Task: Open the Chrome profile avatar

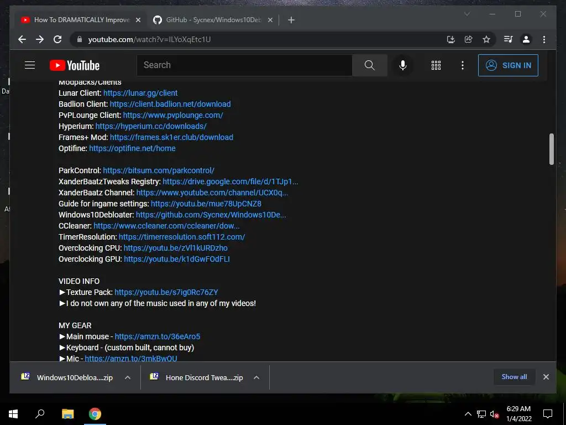Action: click(526, 39)
